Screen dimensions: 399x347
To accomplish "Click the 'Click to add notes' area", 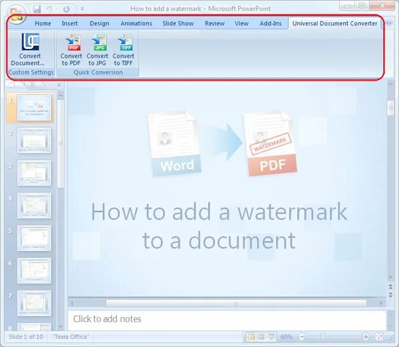I will pyautogui.click(x=227, y=320).
